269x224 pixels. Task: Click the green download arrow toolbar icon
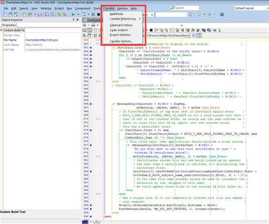(199, 15)
